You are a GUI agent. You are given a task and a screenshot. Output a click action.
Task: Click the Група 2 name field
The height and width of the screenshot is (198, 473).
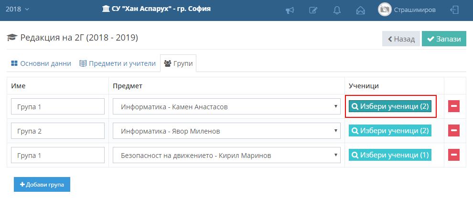57,131
